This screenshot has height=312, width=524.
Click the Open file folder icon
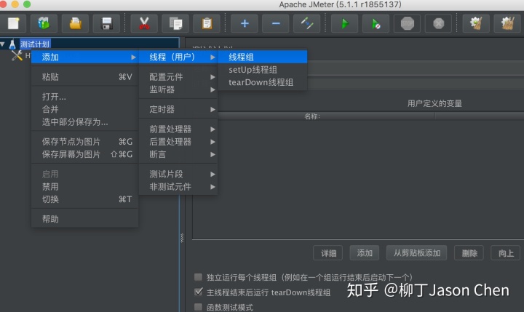click(75, 23)
